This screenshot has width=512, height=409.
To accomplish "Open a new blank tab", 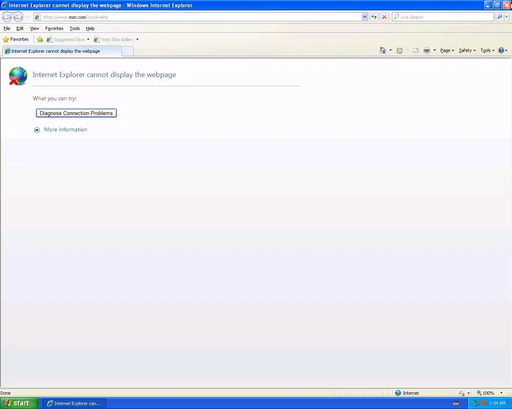I will pyautogui.click(x=128, y=51).
